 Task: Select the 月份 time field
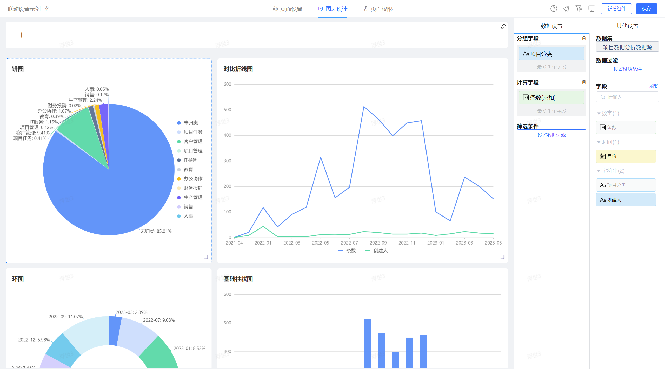626,156
